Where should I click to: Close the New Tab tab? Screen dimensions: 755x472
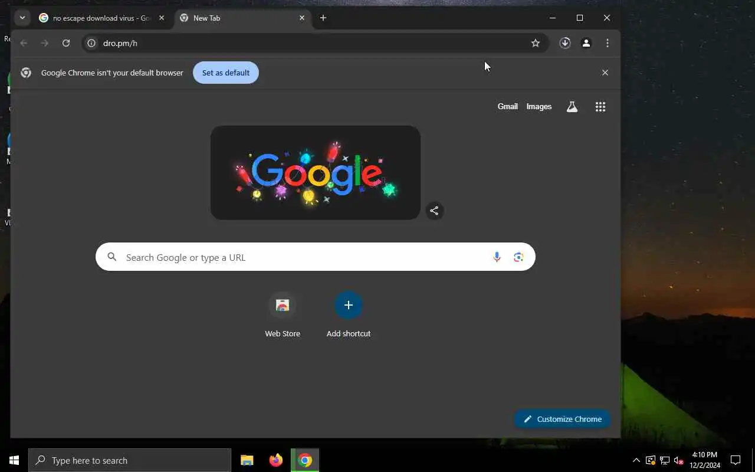[x=302, y=18]
